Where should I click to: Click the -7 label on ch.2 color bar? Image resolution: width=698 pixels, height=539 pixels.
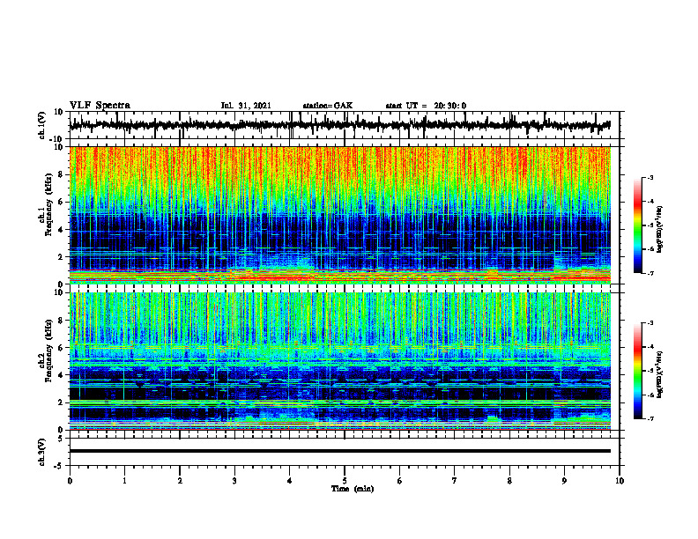point(650,418)
